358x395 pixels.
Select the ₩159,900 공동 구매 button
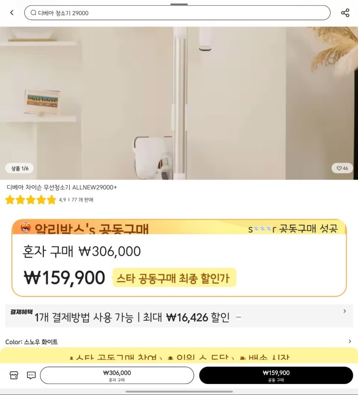click(276, 375)
